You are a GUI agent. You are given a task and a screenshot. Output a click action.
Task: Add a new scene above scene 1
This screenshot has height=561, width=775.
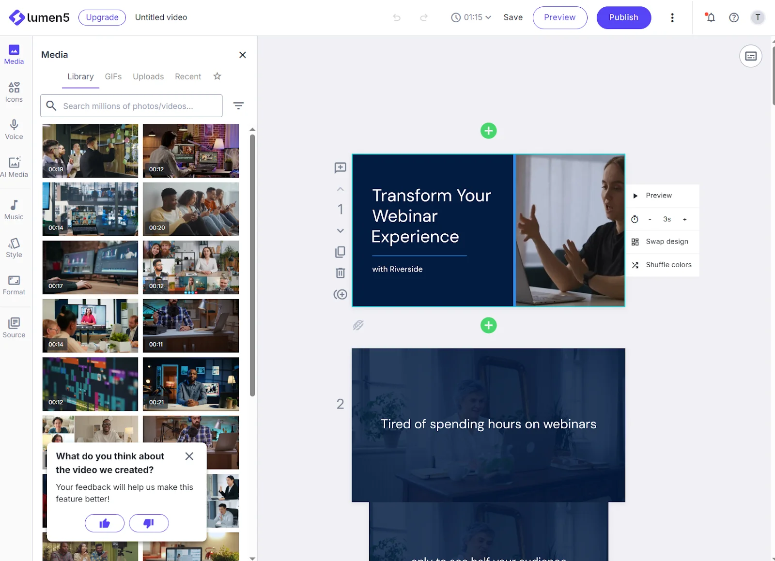coord(488,131)
